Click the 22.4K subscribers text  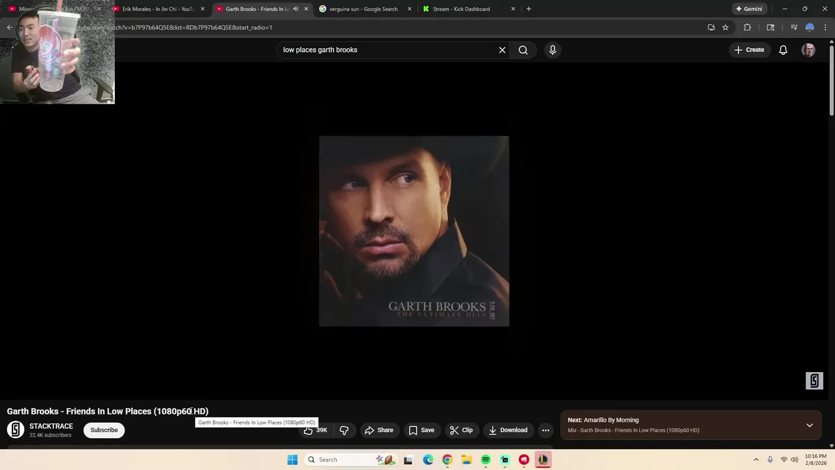50,435
